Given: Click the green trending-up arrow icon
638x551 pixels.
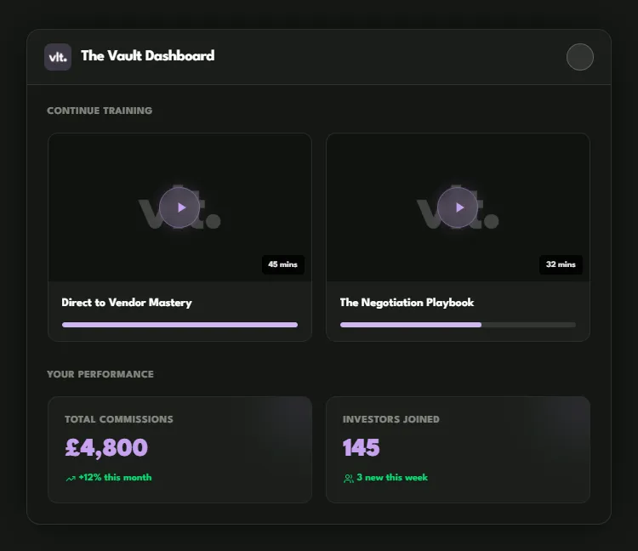Looking at the screenshot, I should pos(71,478).
